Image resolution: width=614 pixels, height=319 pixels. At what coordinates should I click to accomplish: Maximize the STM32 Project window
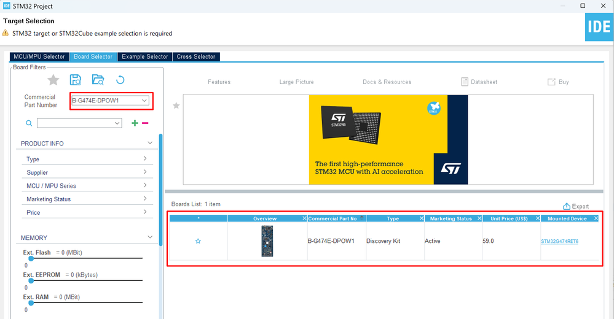[x=583, y=6]
